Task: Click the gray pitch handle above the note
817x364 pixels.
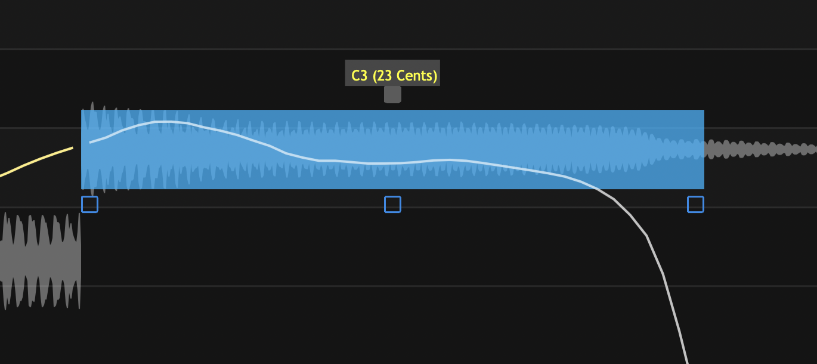Action: pyautogui.click(x=392, y=94)
